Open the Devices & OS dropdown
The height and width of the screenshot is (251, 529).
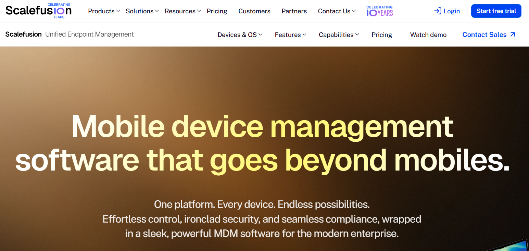click(240, 35)
